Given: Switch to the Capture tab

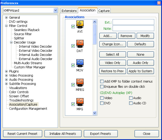Looking at the screenshot, I should click(104, 11).
